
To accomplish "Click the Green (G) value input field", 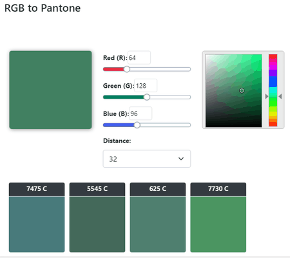I will coord(146,86).
